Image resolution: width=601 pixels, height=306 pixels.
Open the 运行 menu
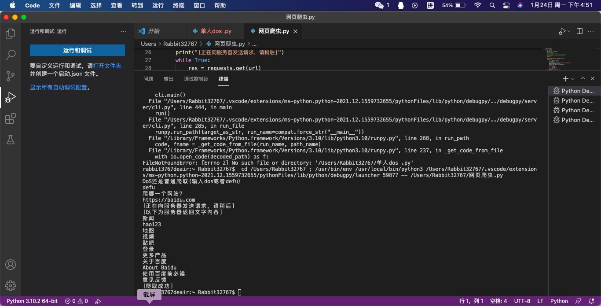(158, 5)
